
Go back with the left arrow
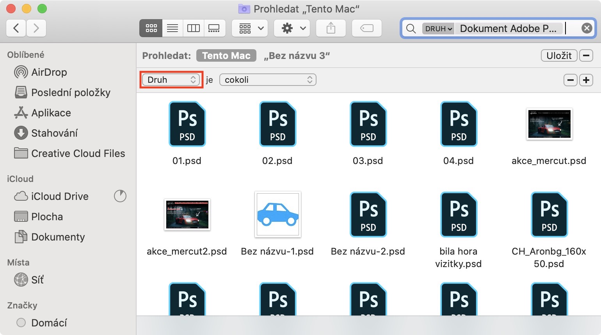pyautogui.click(x=16, y=28)
